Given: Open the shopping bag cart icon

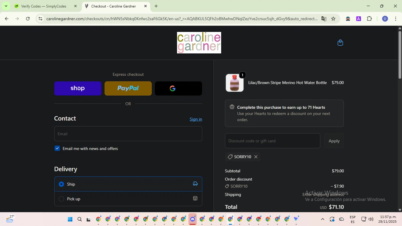Looking at the screenshot, I should [x=340, y=43].
